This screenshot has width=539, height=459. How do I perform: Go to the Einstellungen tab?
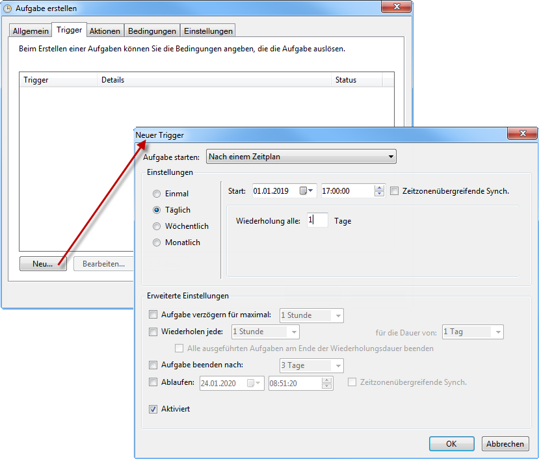(207, 31)
